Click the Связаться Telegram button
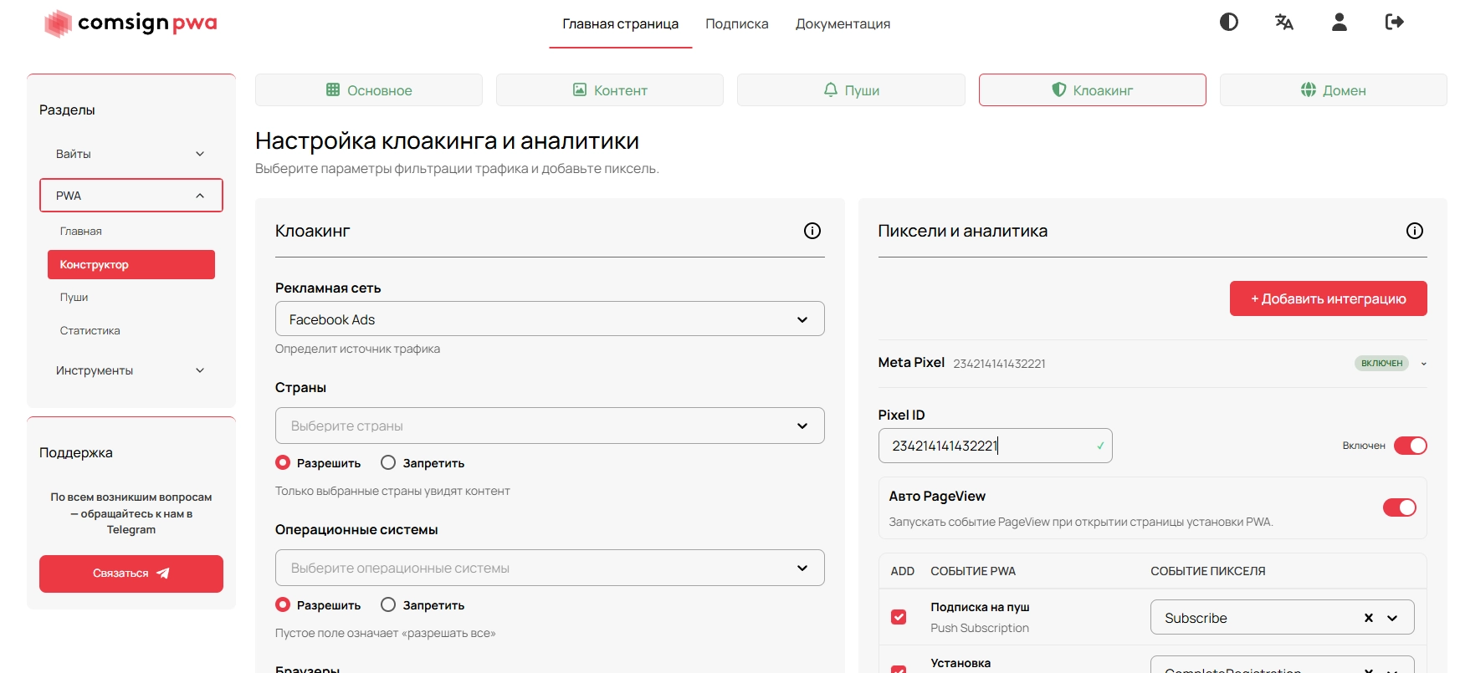Screen dimensions: 1460x673 pyautogui.click(x=131, y=574)
